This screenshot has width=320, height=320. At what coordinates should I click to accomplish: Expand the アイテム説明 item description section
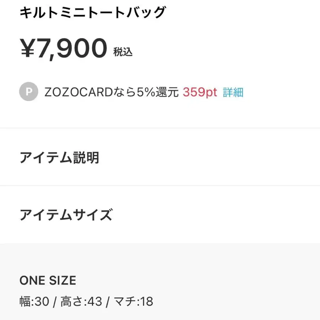(x=60, y=158)
